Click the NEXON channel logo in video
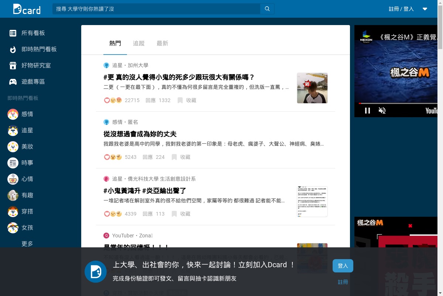 [x=366, y=37]
